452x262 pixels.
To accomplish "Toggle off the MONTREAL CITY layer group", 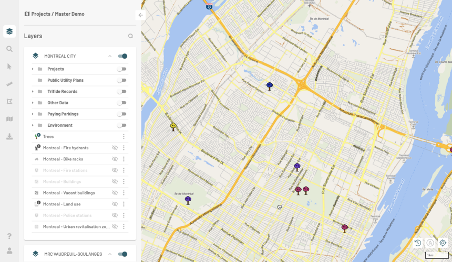I will (122, 56).
